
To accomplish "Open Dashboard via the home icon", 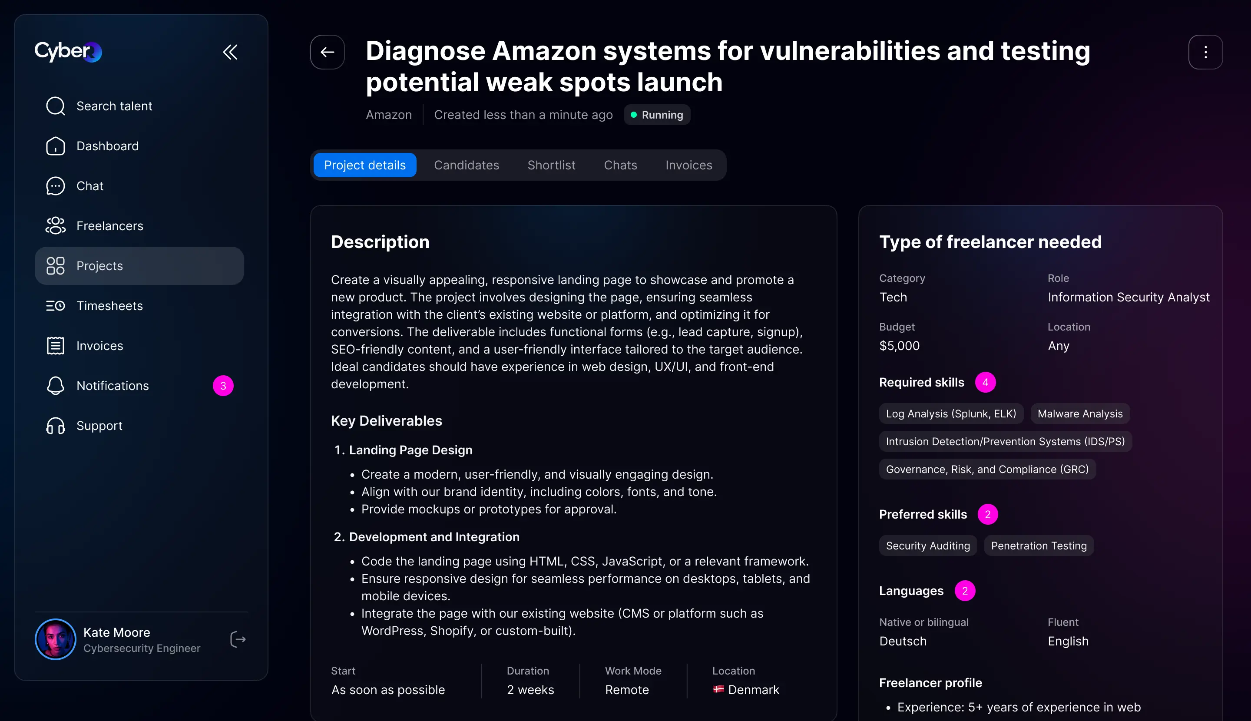I will pos(56,146).
